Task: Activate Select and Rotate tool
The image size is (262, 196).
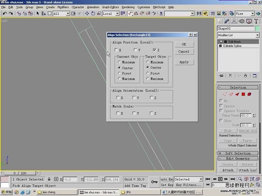Action: [x=93, y=13]
